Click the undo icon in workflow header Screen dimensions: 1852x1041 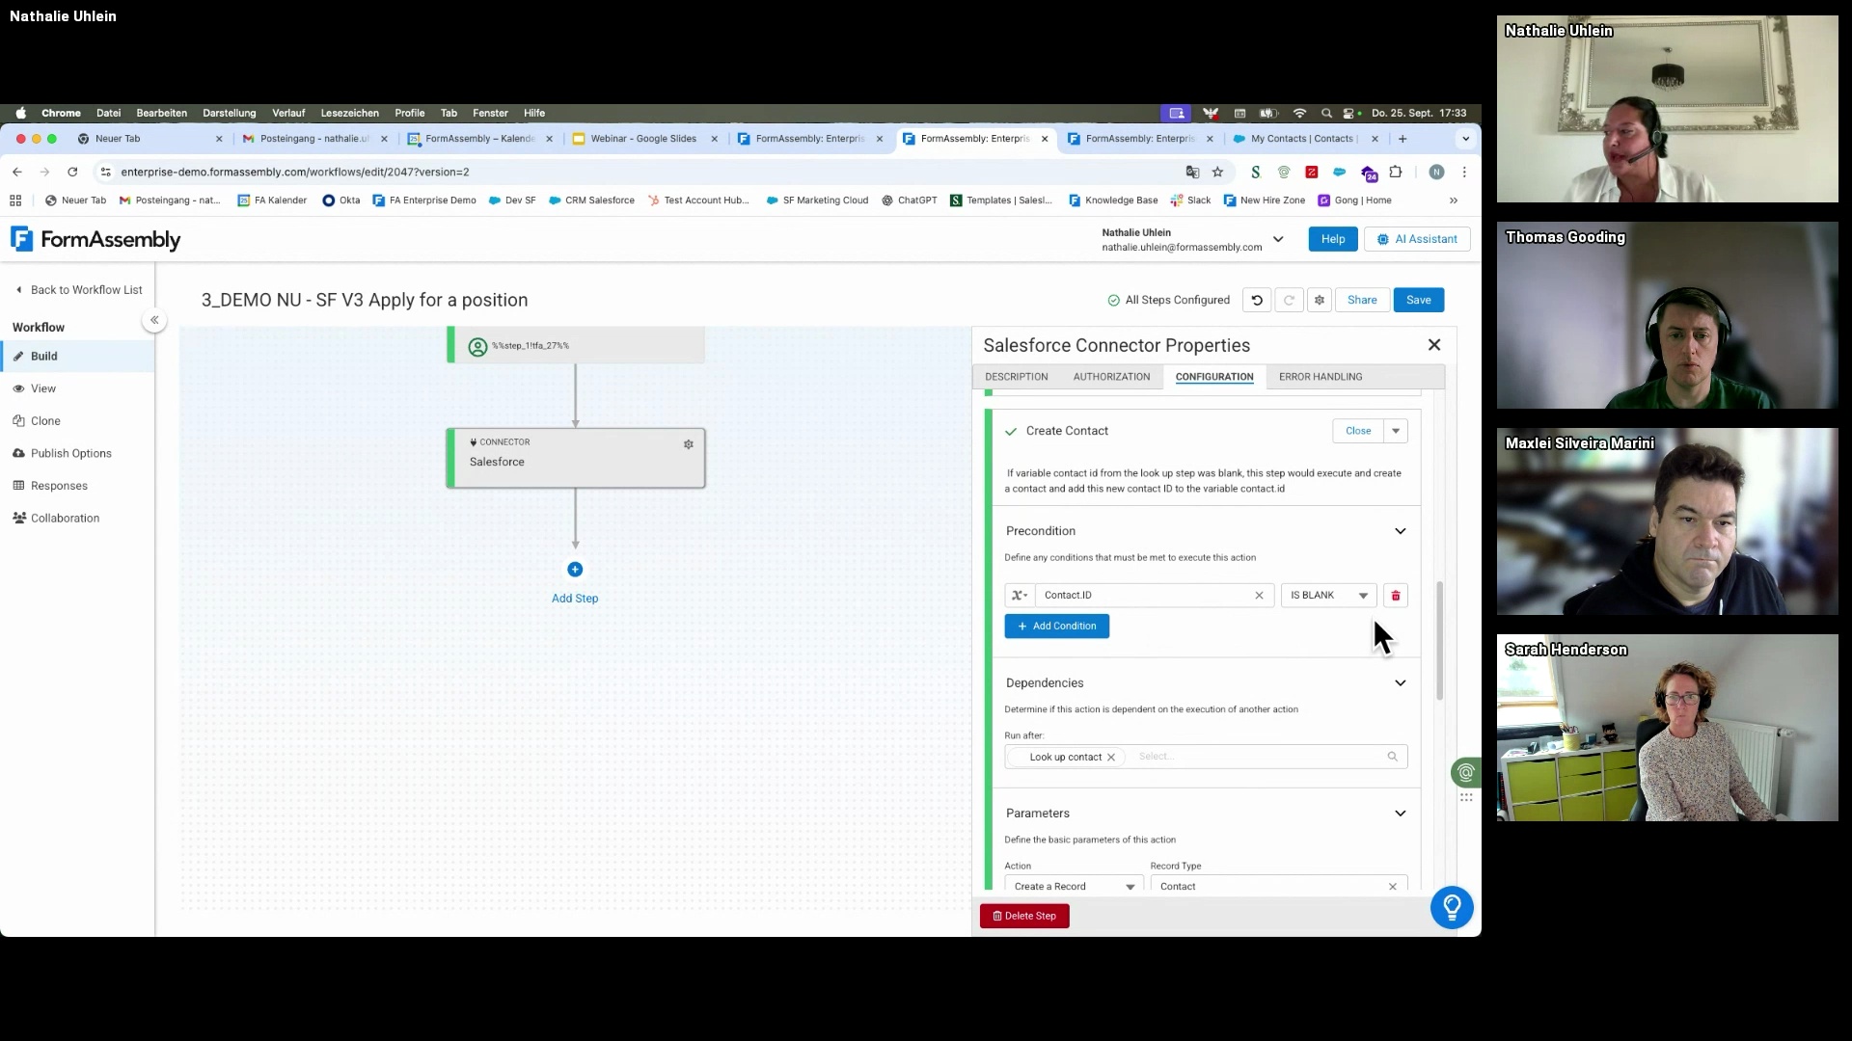1256,300
